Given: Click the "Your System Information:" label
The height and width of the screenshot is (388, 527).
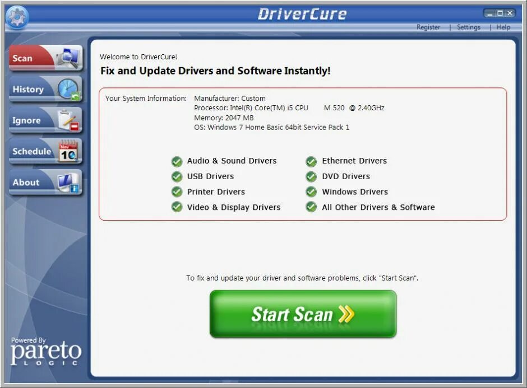Looking at the screenshot, I should pos(146,99).
